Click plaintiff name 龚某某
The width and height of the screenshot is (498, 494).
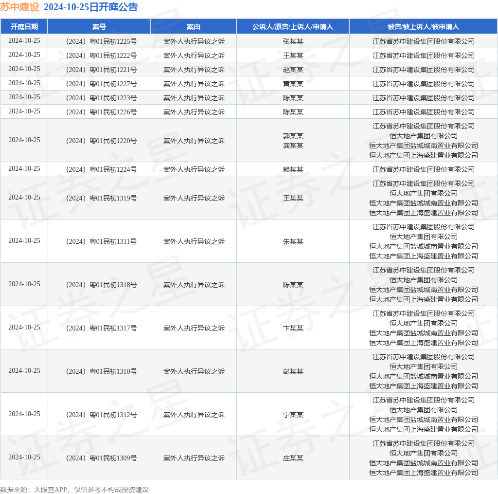coord(293,146)
